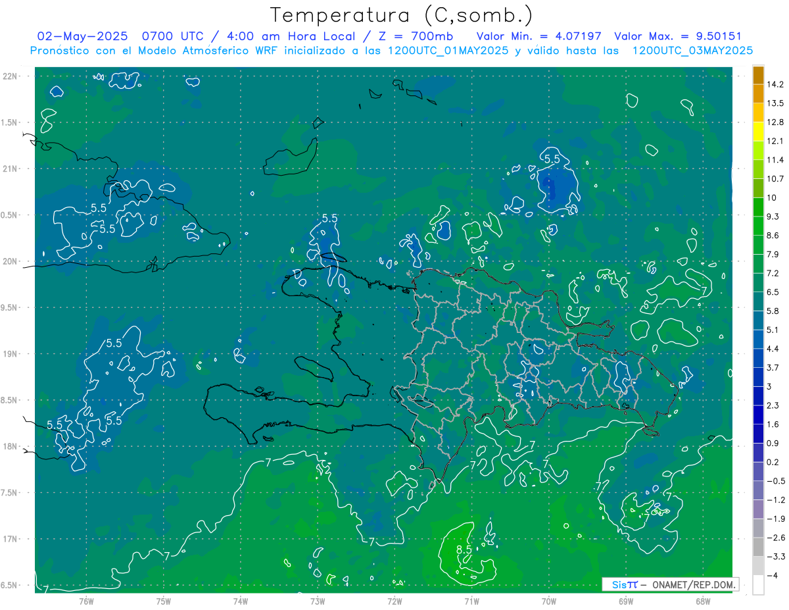789x610 pixels.
Task: Click the '73W' longitude axis label
Action: click(318, 601)
